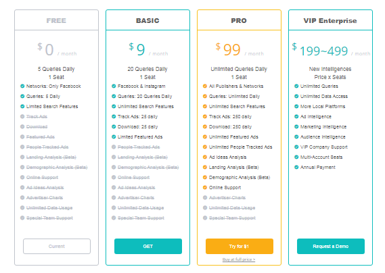Select the BASIC plan header
The width and height of the screenshot is (385, 273).
click(x=148, y=20)
